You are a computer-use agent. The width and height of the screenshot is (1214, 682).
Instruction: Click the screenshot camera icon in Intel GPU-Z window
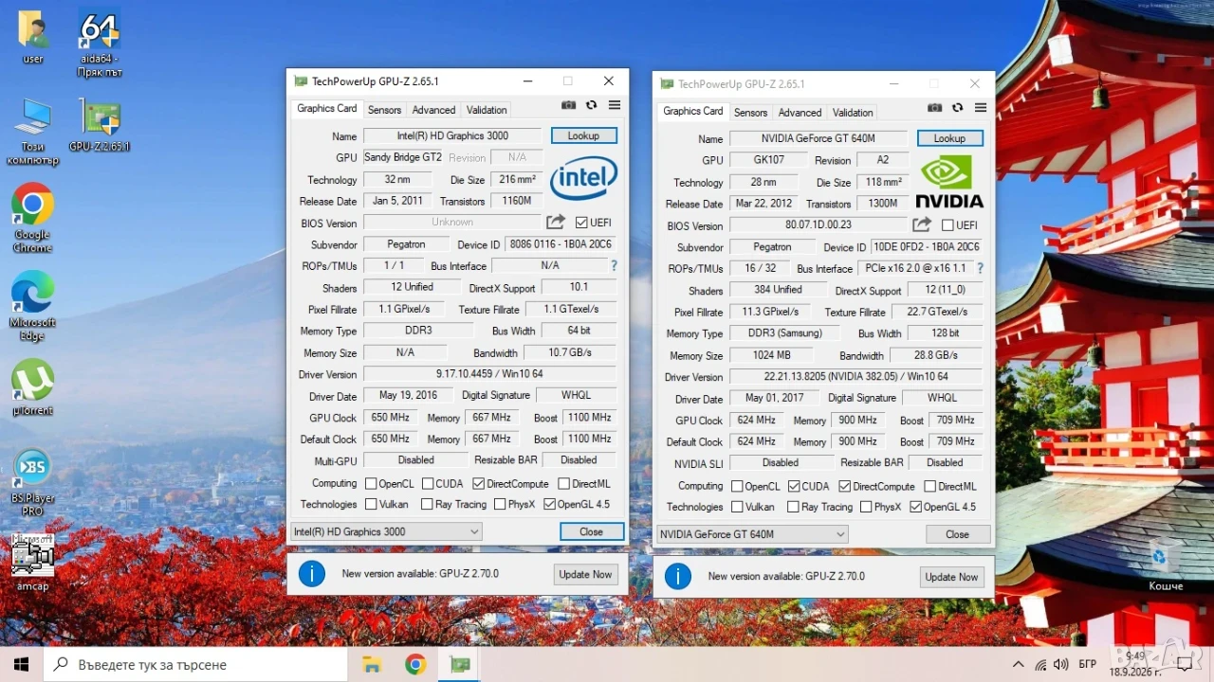(x=568, y=106)
